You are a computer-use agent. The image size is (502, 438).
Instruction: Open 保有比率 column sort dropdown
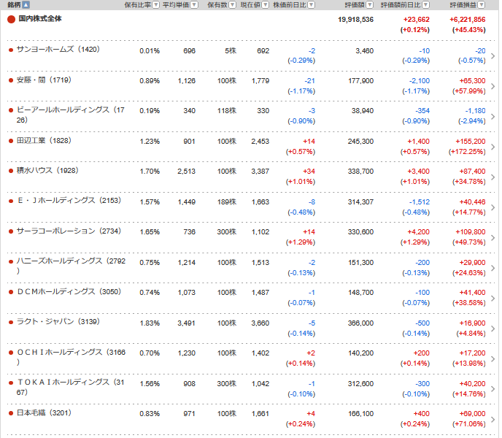point(156,5)
